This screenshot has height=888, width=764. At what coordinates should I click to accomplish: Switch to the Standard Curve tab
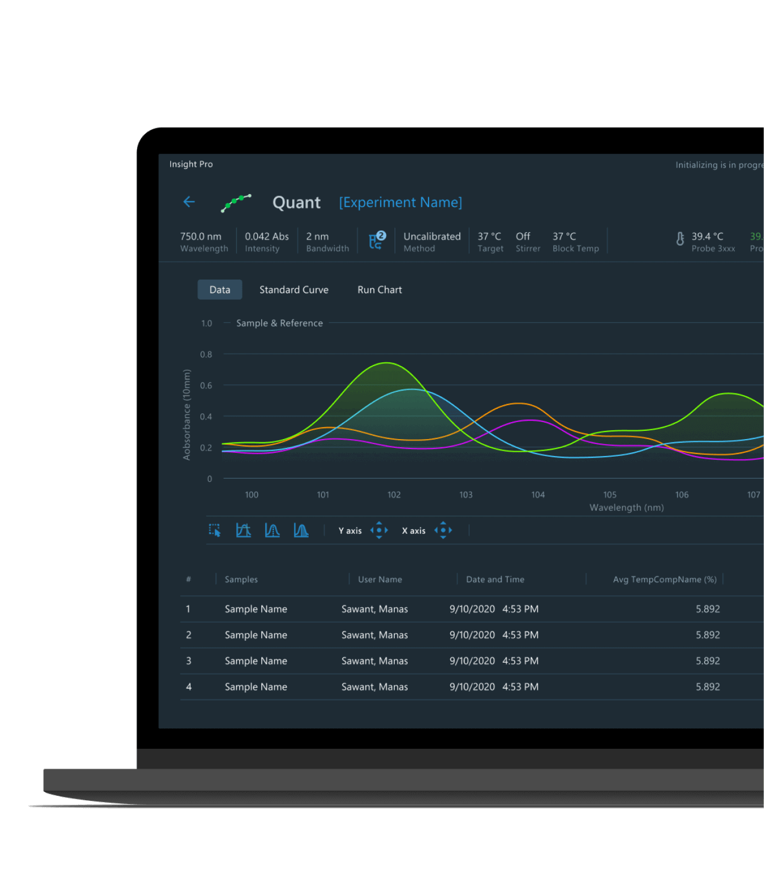(x=294, y=290)
